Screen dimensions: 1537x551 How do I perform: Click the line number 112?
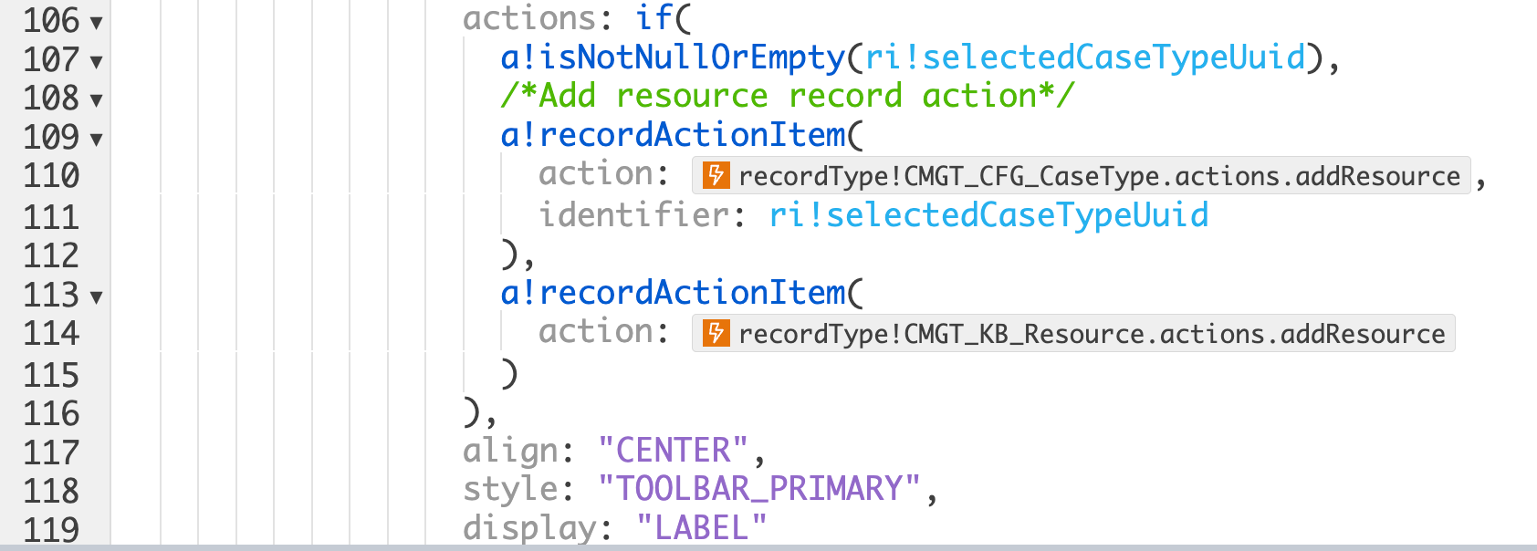51,255
